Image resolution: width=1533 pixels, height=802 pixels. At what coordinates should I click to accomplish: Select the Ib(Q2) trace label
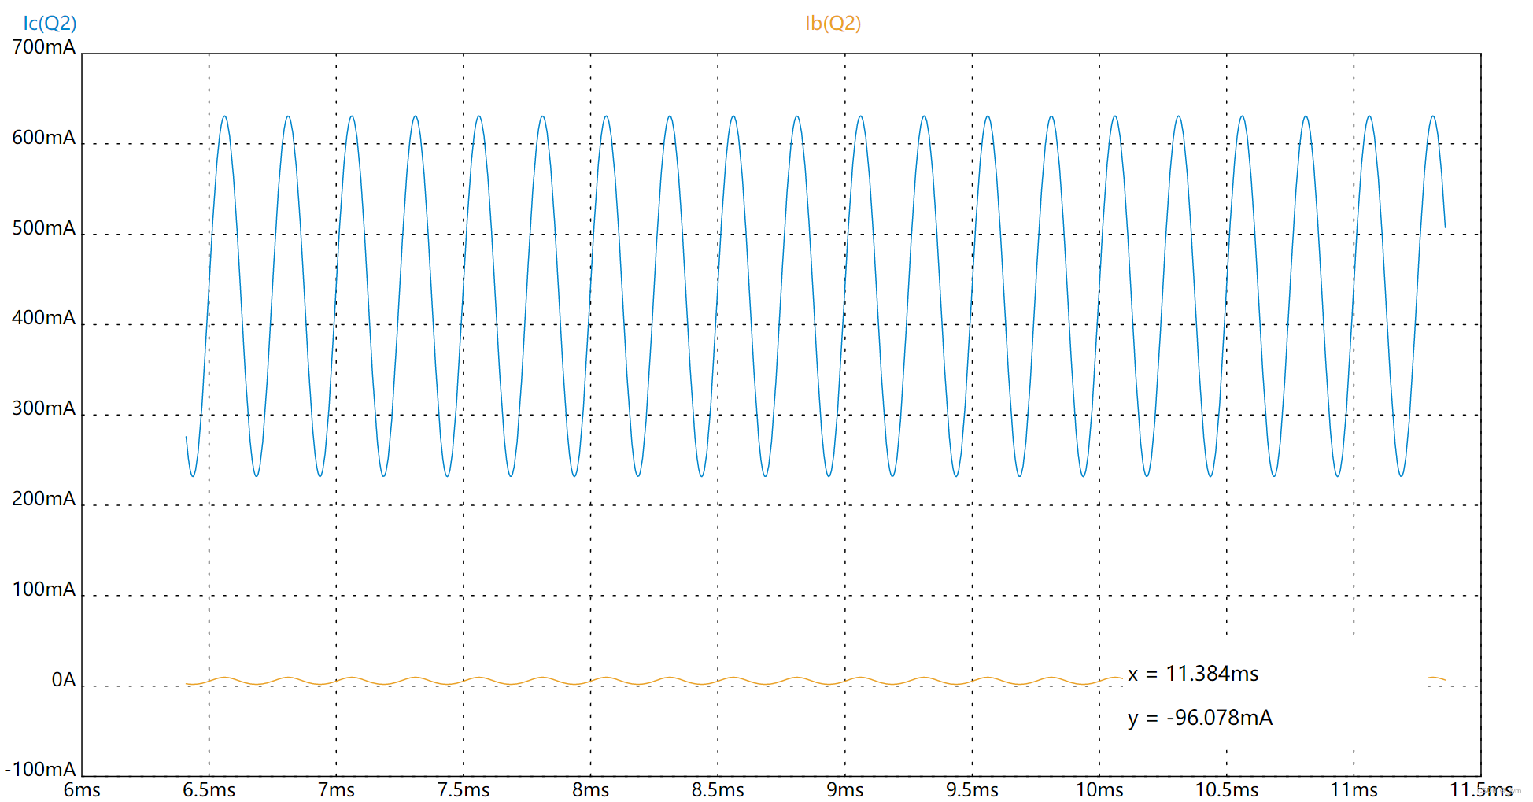(x=833, y=24)
